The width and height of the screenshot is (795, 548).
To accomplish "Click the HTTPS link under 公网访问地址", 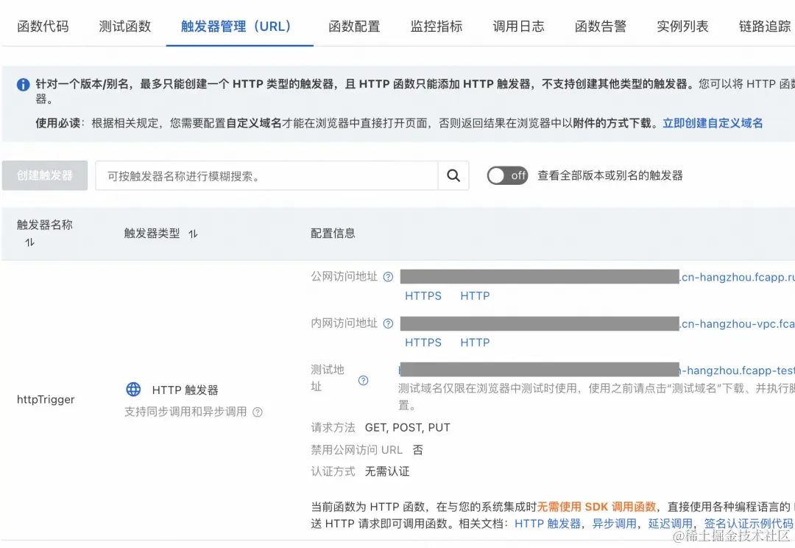I will (423, 295).
